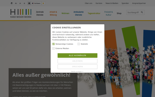This screenshot has height=97, width=155.
Task: Increase font size with A+ icon
Action: point(16,3)
